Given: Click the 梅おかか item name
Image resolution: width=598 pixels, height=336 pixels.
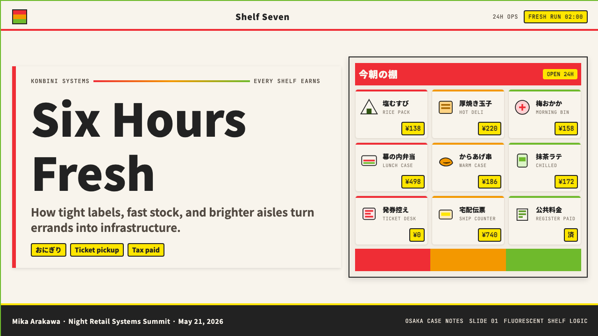Looking at the screenshot, I should [549, 104].
